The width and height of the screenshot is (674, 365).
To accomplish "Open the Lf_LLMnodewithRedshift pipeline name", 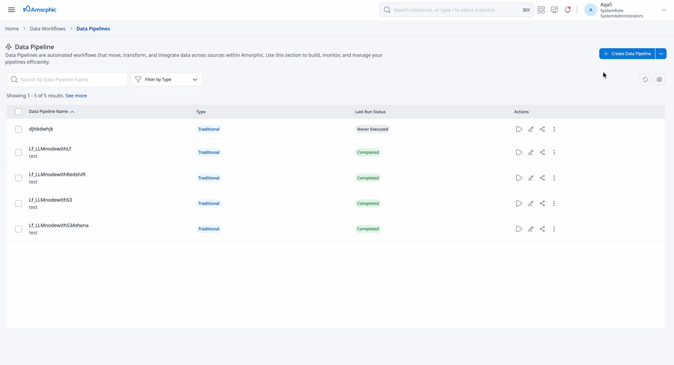I will [57, 174].
